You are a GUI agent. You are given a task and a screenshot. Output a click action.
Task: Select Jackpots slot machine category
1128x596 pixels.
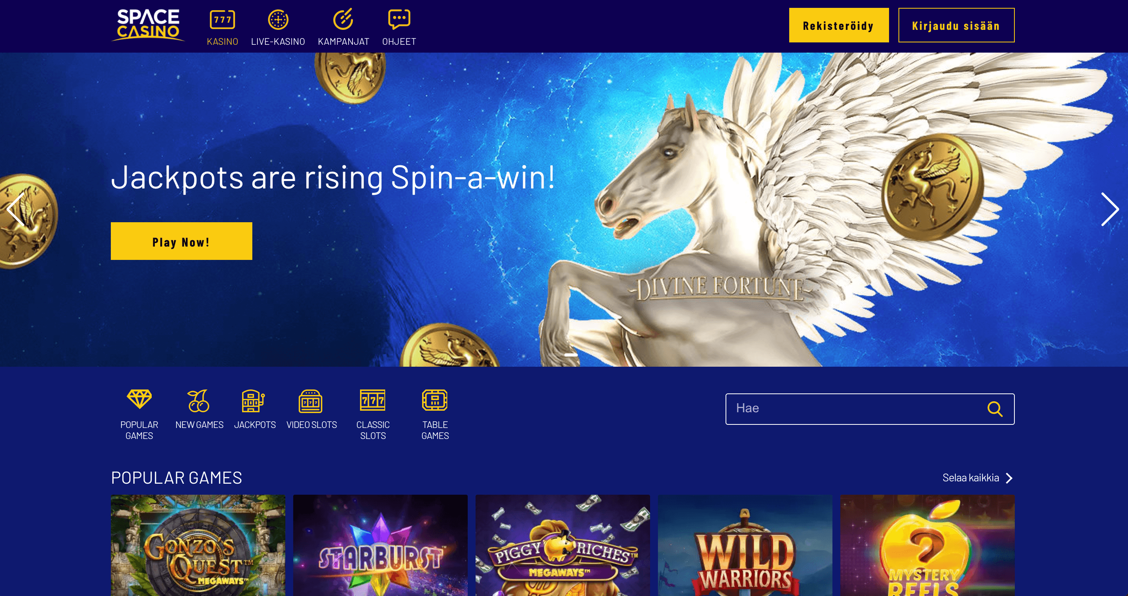255,409
